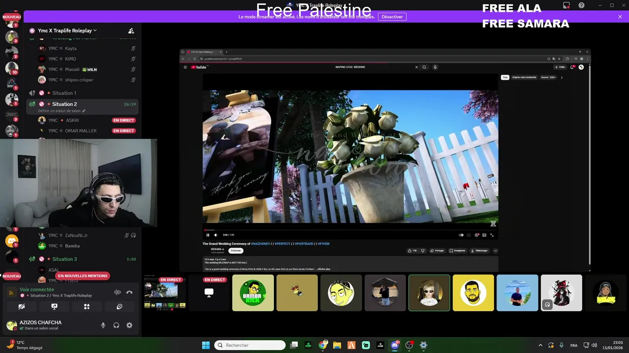The height and width of the screenshot is (353, 629).
Task: Open the invite people icon beside the server name
Action: [131, 31]
